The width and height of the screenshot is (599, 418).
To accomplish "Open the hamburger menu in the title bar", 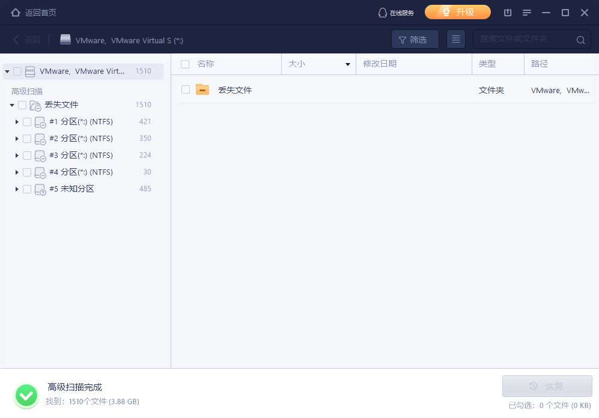I will pos(527,12).
